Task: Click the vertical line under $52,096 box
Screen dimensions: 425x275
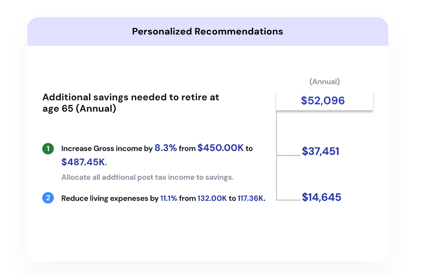Action: 277,132
